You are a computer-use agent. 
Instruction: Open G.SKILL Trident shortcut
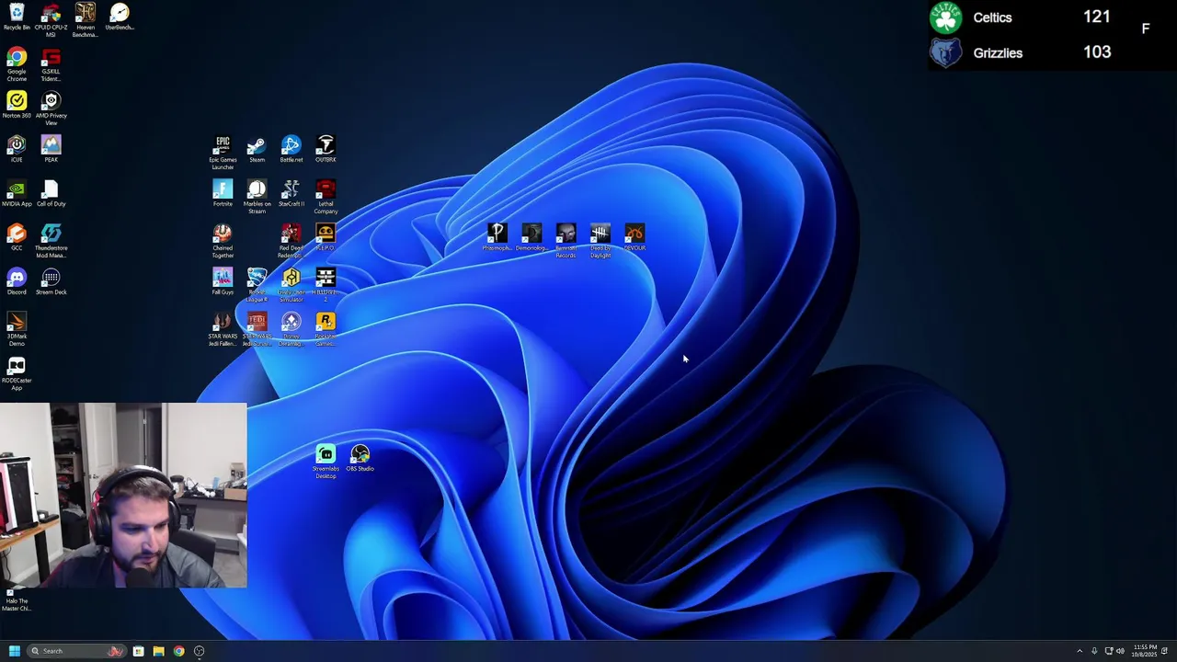[51, 64]
